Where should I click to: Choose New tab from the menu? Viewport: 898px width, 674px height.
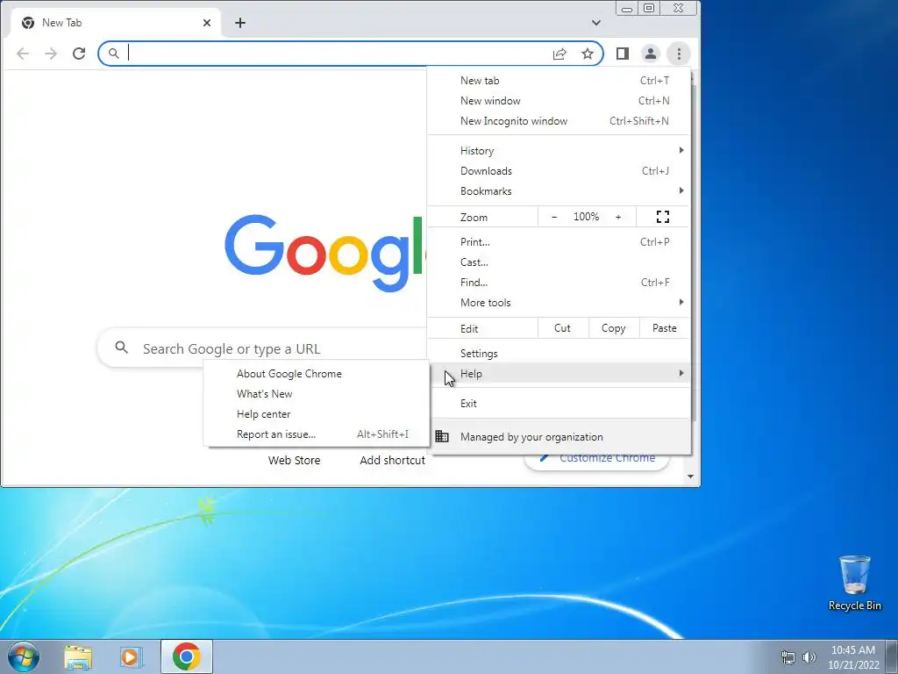coord(559,81)
